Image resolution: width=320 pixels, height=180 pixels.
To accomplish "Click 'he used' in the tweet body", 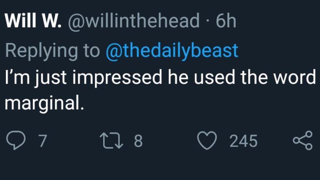I will pyautogui.click(x=201, y=77).
